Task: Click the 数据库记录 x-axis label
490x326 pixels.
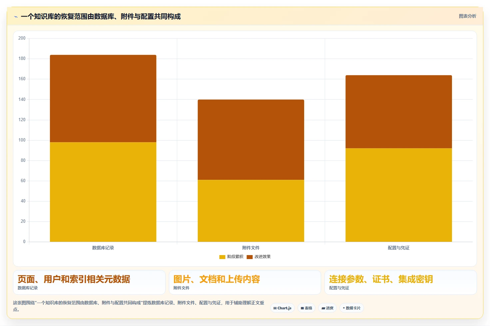Action: pos(103,248)
